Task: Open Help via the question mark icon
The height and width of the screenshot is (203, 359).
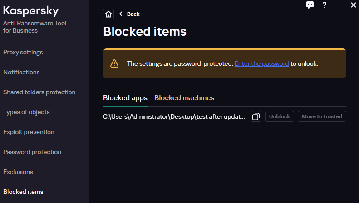Action: point(325,5)
